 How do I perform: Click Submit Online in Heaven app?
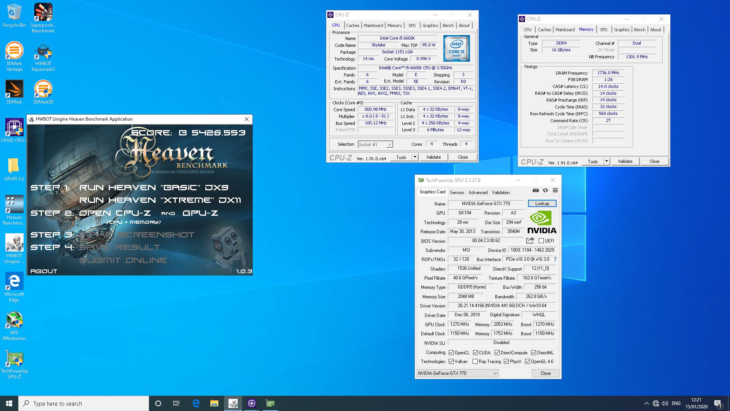pyautogui.click(x=123, y=260)
